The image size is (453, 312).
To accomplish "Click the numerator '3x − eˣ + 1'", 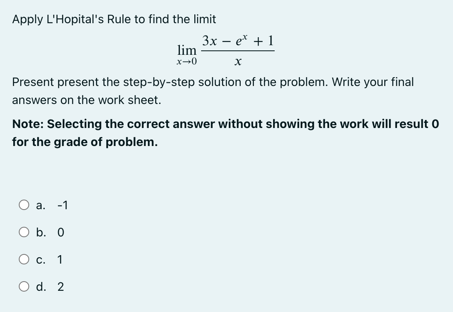I will point(238,40).
